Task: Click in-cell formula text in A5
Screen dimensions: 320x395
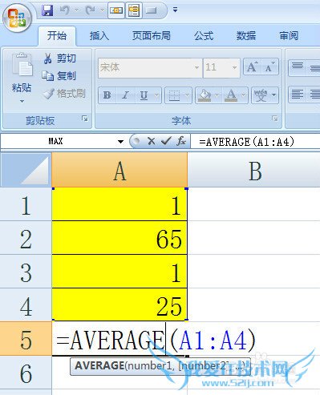Action: (x=156, y=339)
